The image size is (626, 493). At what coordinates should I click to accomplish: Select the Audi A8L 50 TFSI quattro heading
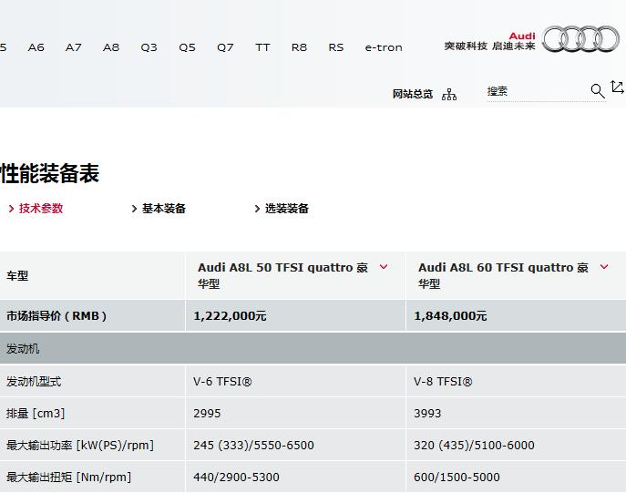[x=282, y=275]
